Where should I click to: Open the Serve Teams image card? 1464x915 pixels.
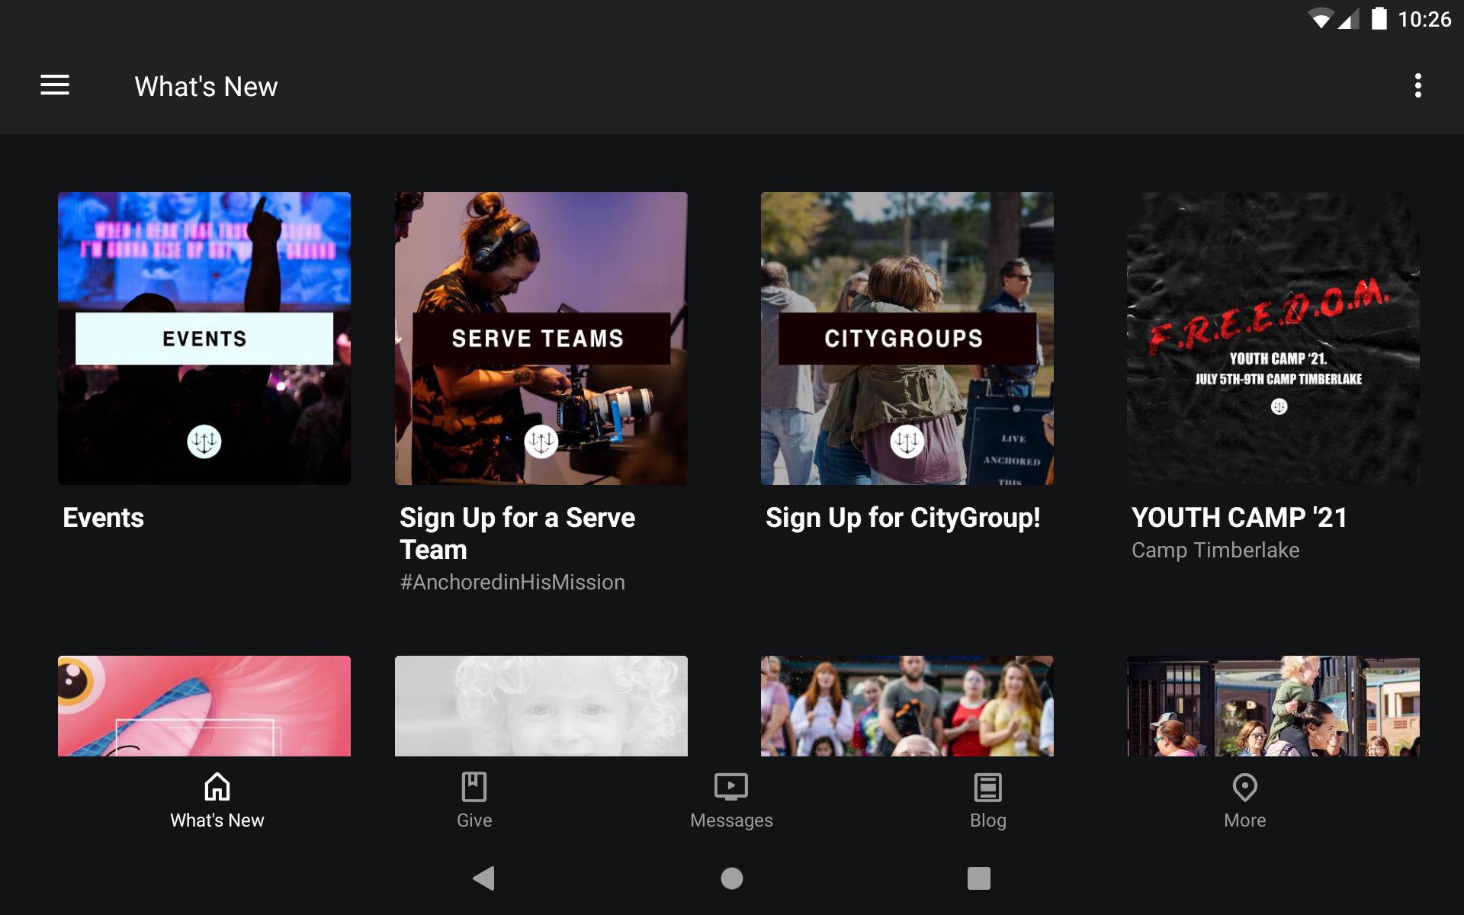coord(541,338)
